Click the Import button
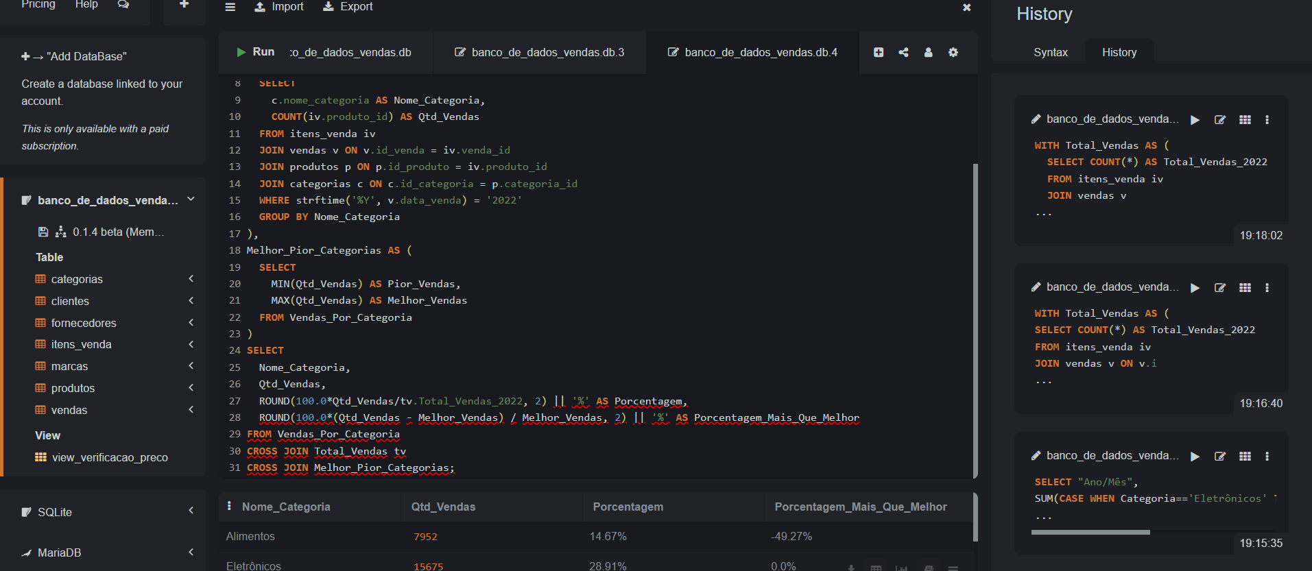 (279, 7)
